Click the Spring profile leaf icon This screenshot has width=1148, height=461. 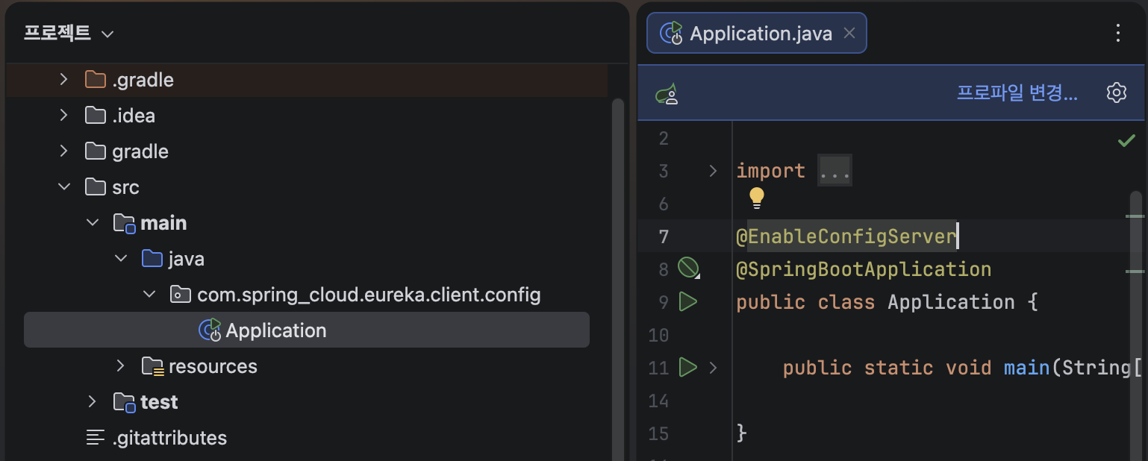(666, 94)
